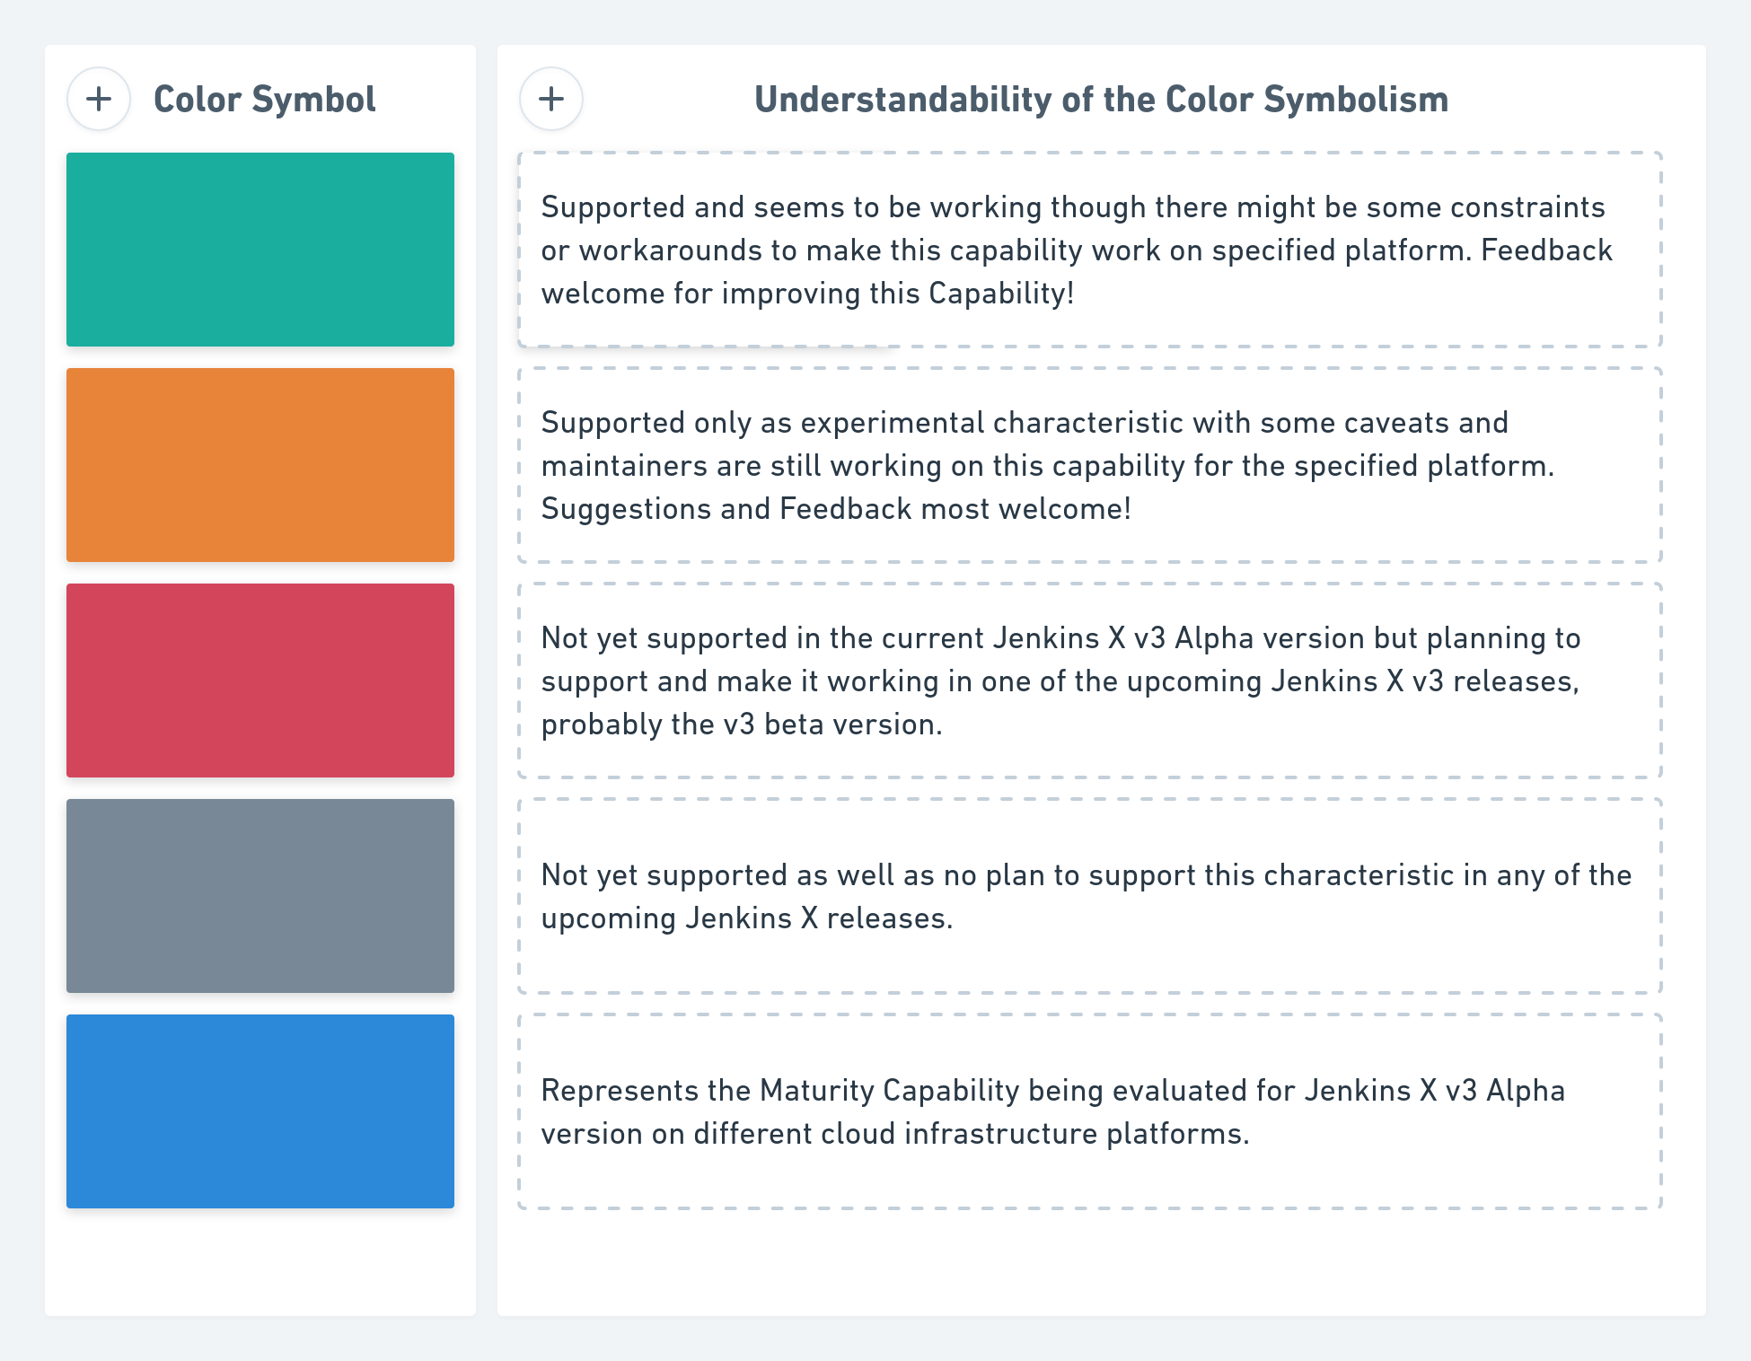Select the teal green color swatch

click(260, 250)
